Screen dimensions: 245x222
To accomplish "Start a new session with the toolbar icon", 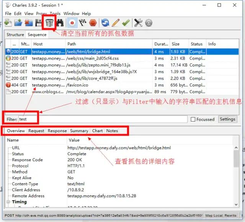I will coord(8,23).
